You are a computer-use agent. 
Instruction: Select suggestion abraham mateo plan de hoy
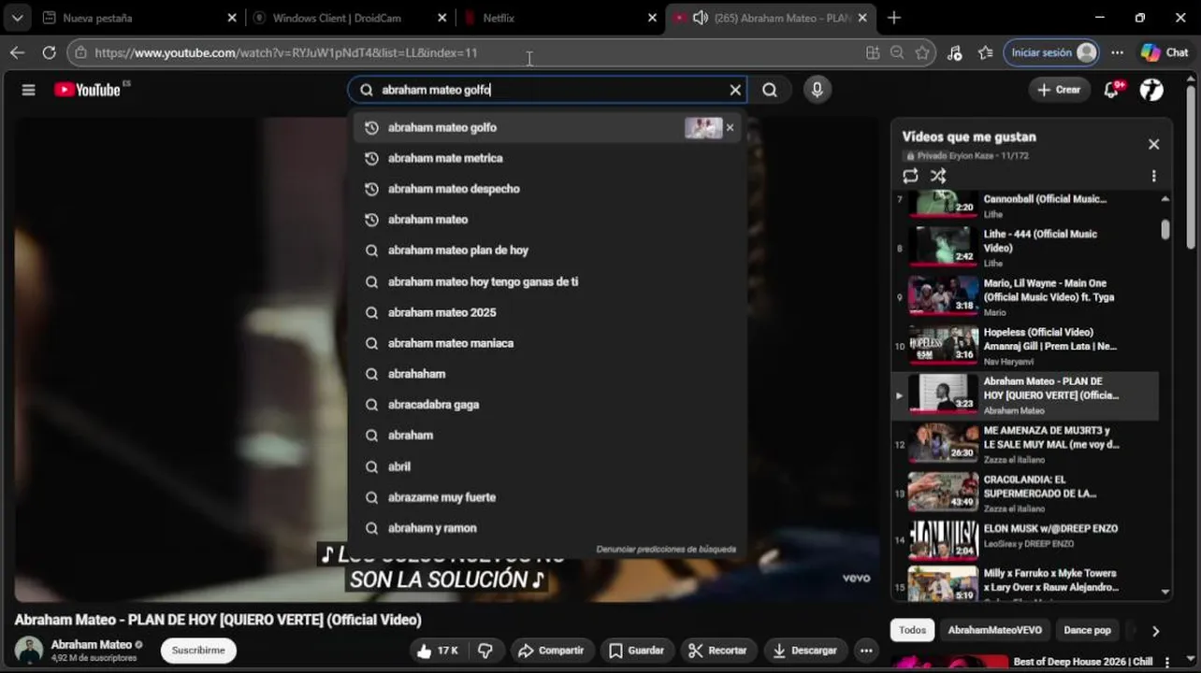point(547,251)
